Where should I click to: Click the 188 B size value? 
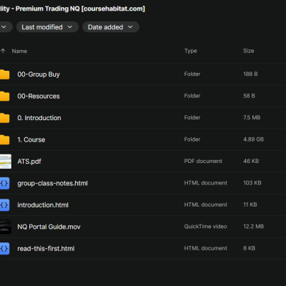pos(250,74)
